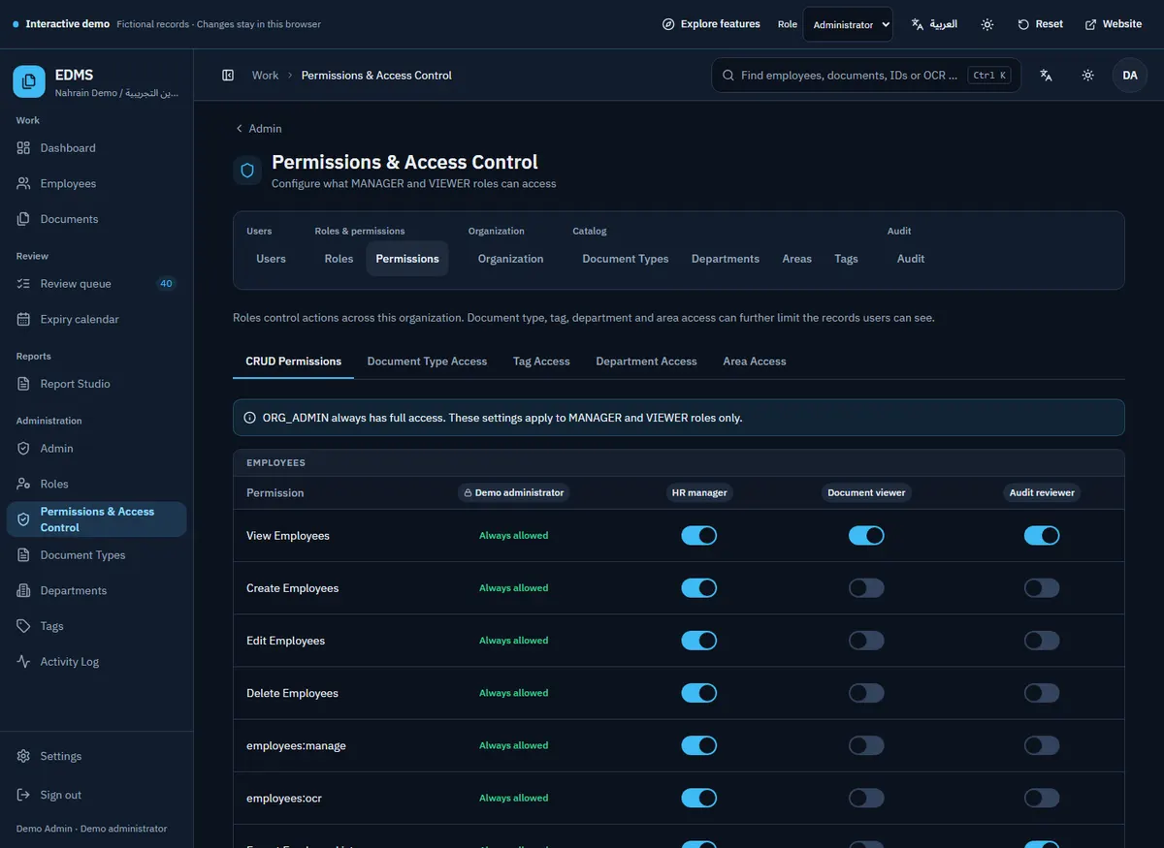Disable employees:ocr for HR manager

tap(698, 798)
